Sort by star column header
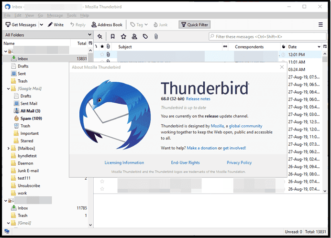The image size is (331, 238). [102, 47]
